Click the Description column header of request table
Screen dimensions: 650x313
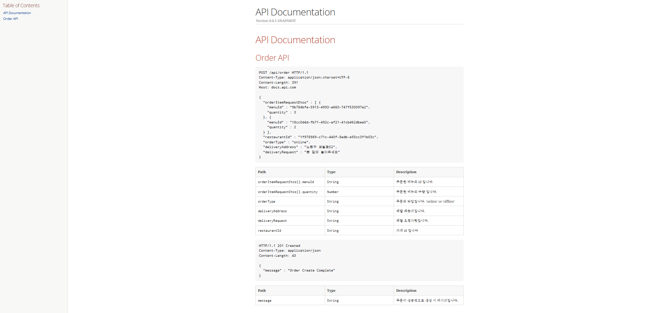[x=406, y=172]
